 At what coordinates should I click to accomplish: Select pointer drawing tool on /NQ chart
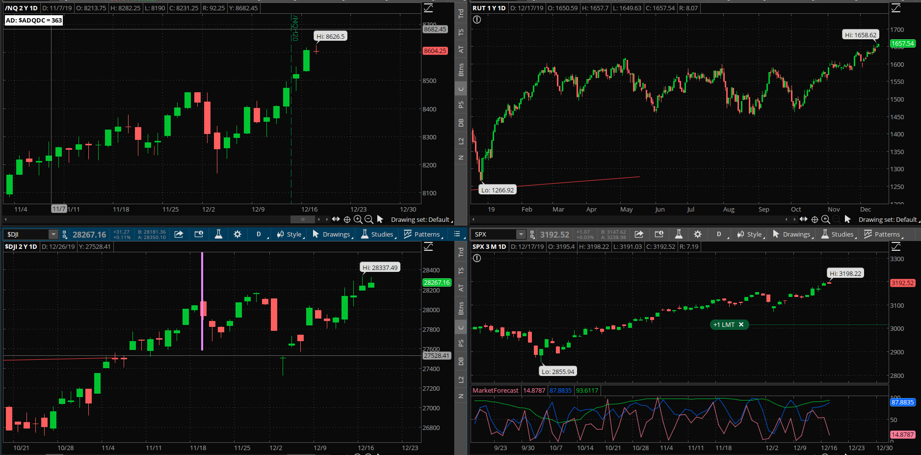click(x=380, y=219)
